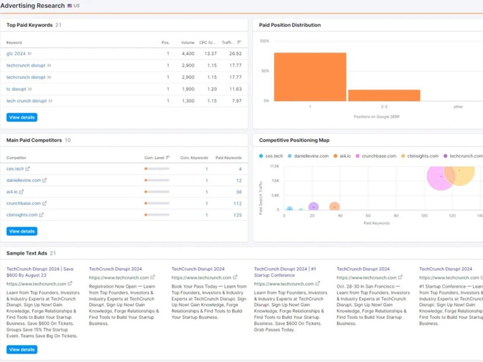Click View details under Top Paid Keywords
This screenshot has width=483, height=362.
[22, 117]
